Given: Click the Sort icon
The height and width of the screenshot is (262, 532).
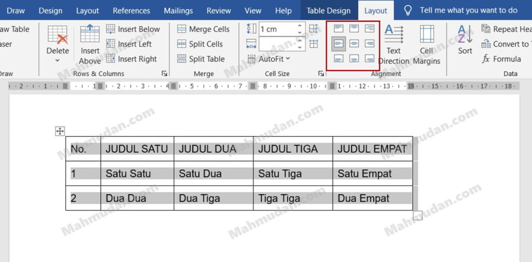Looking at the screenshot, I should tap(465, 36).
